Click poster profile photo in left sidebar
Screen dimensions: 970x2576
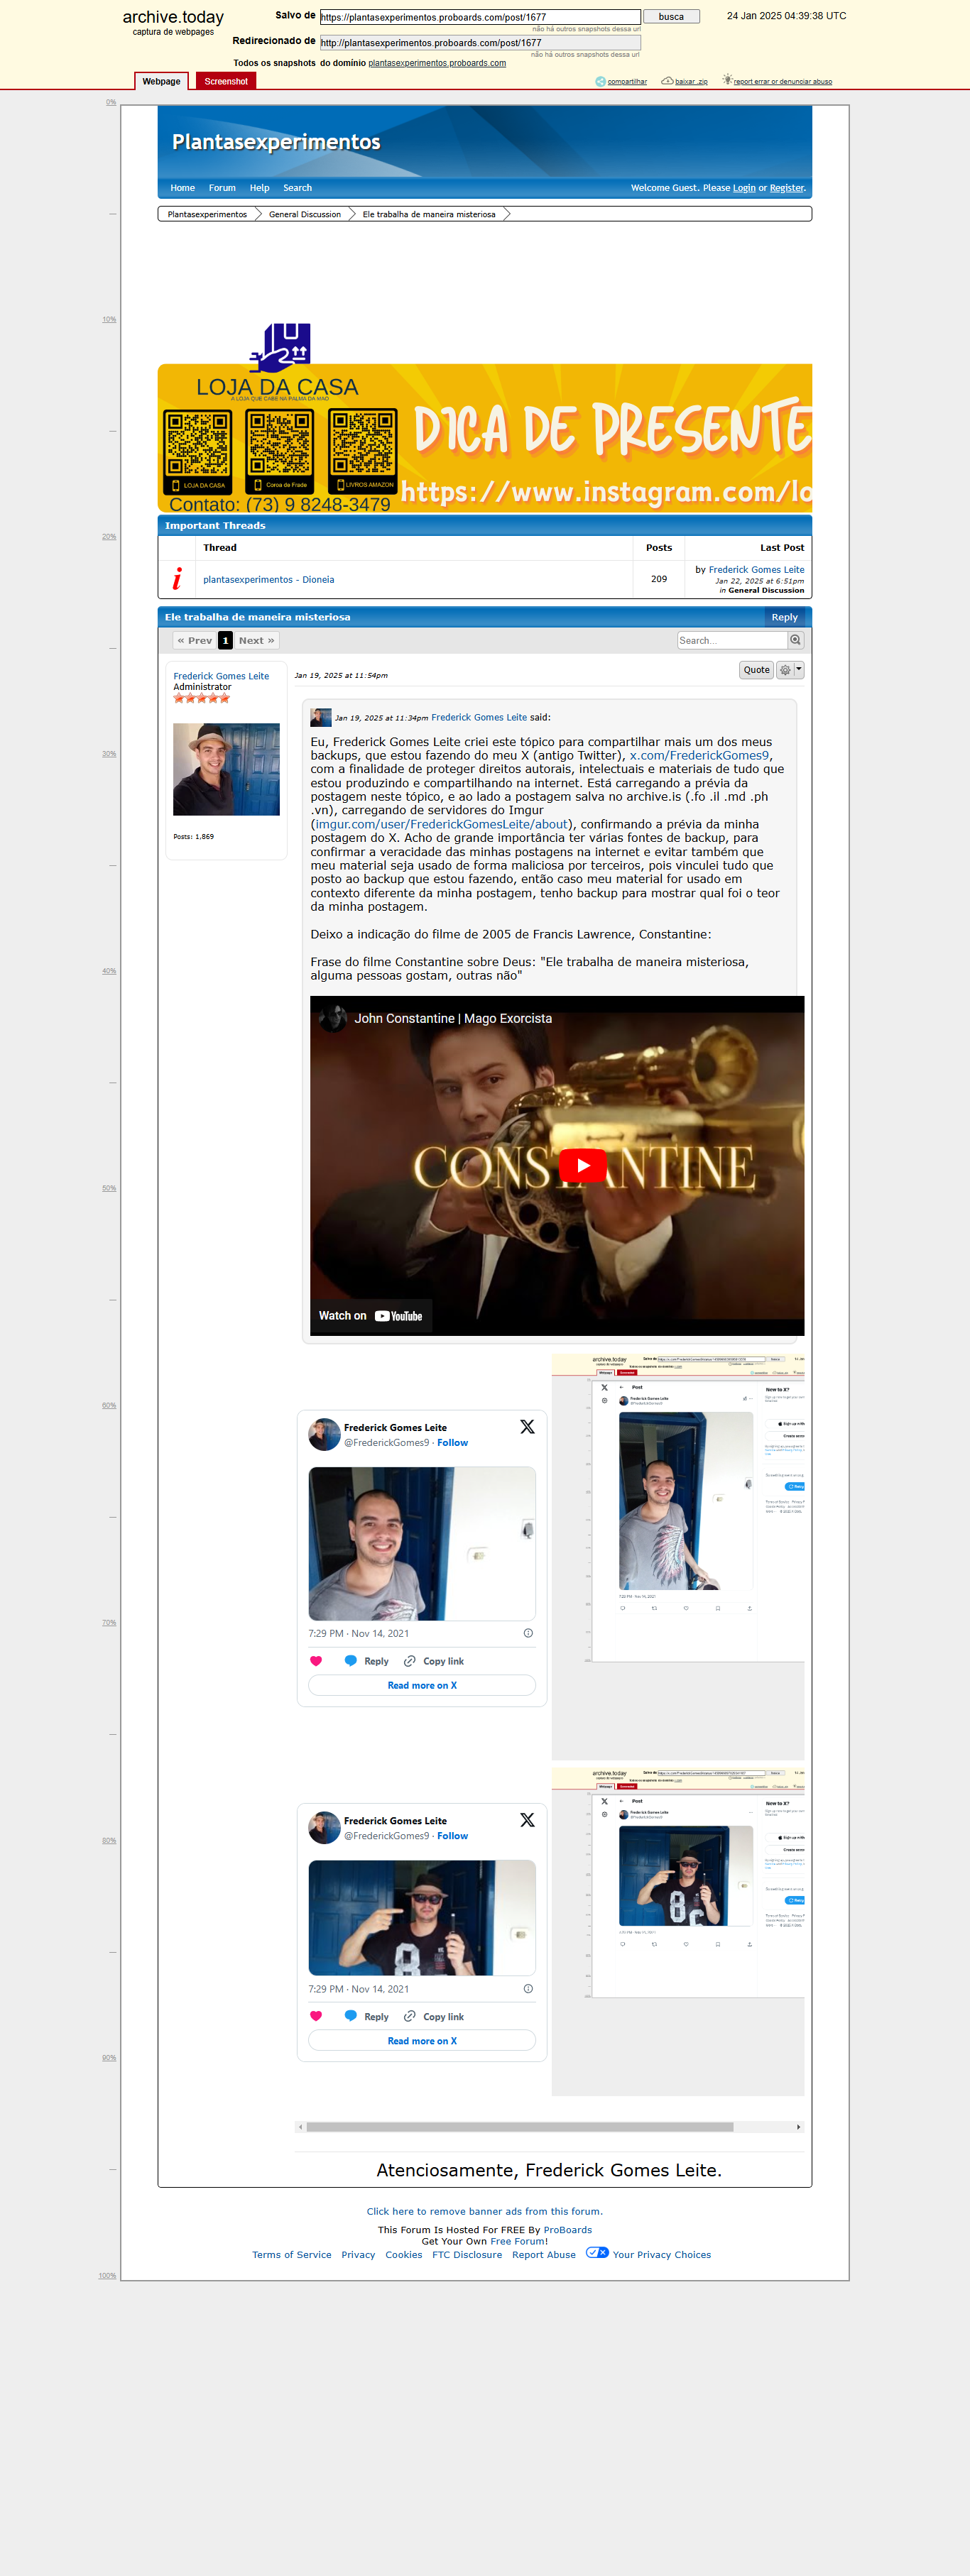point(226,769)
